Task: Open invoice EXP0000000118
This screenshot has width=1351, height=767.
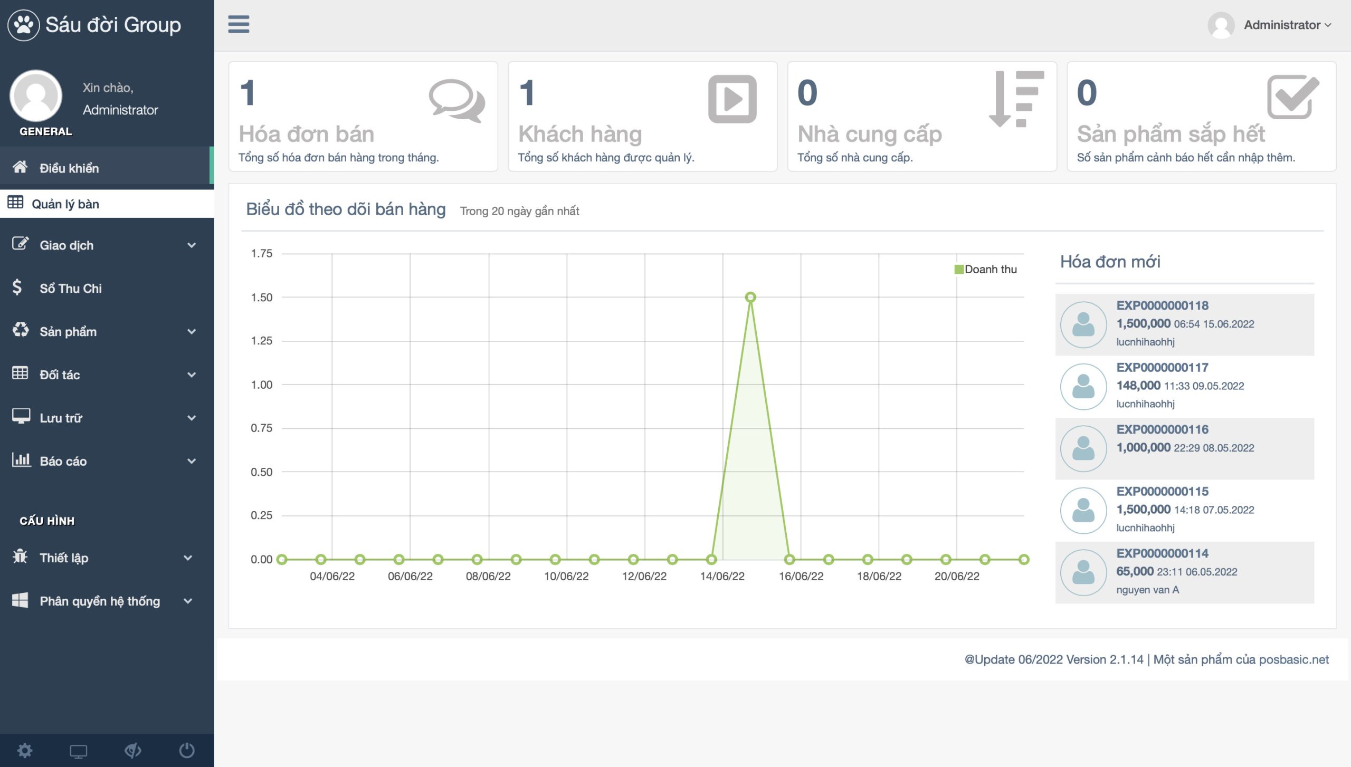Action: [1162, 305]
